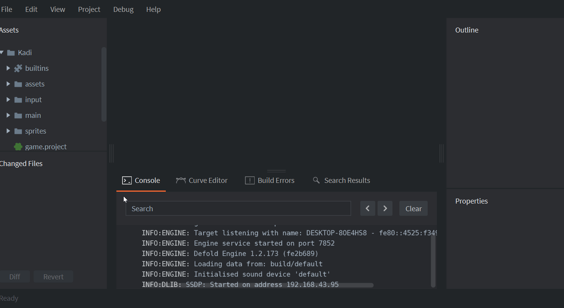Expand the assets folder
This screenshot has height=308, width=564.
pyautogui.click(x=8, y=84)
